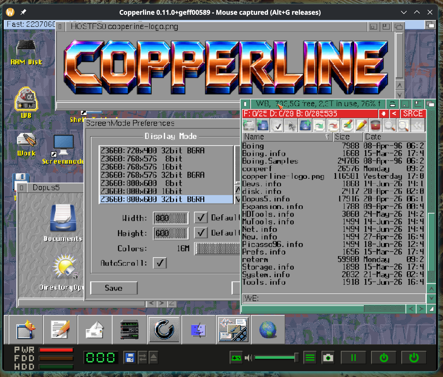Select Z3660:768x576 16bit display mode
The image size is (443, 377).
point(166,167)
